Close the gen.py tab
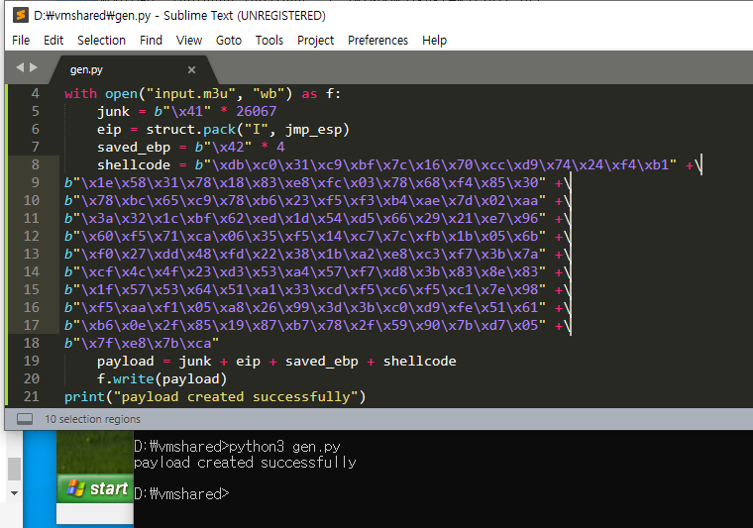The height and width of the screenshot is (528, 753). click(x=191, y=70)
